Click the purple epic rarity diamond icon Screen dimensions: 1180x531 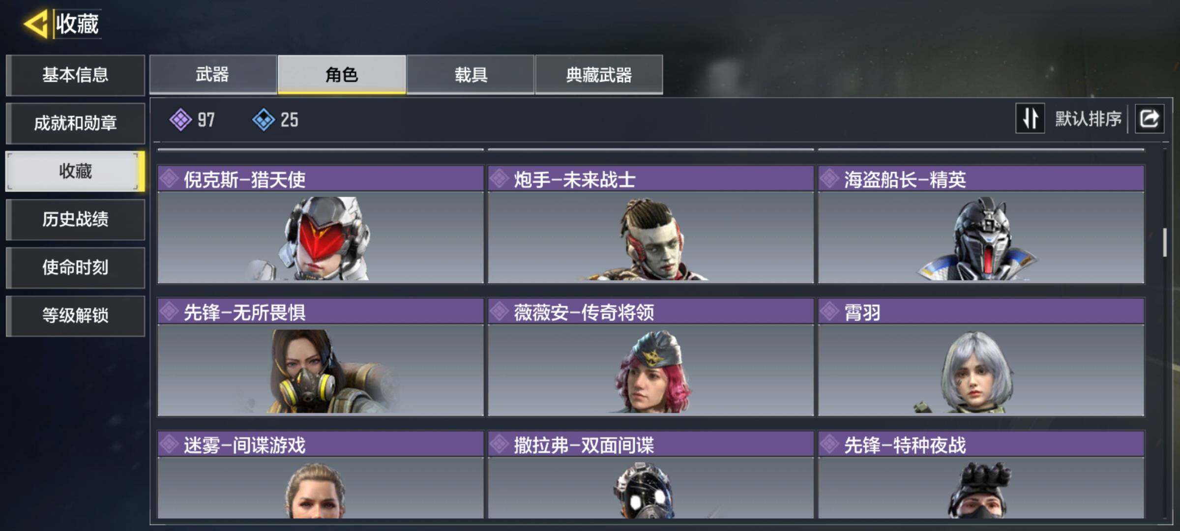coord(180,119)
